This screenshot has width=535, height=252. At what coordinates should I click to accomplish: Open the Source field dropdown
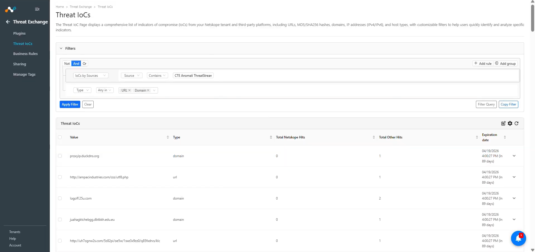[132, 75]
